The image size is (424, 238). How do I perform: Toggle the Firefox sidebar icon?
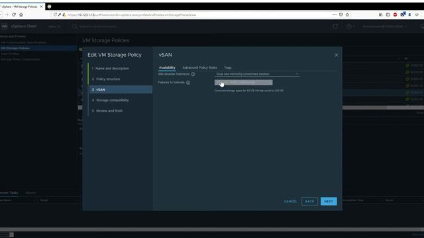[x=388, y=15]
